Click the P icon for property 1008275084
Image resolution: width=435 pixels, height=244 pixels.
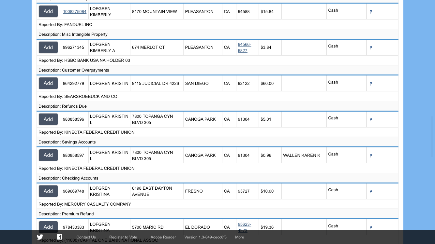click(x=371, y=12)
